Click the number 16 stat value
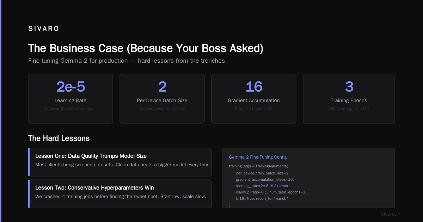This screenshot has height=222, width=423. (254, 87)
